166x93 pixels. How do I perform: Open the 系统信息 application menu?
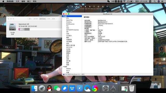pyautogui.click(x=10, y=1)
